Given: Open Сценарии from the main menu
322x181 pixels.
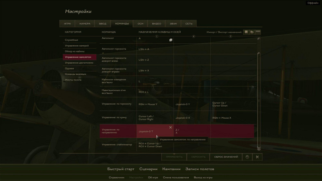Looking at the screenshot, I should pyautogui.click(x=148, y=169).
